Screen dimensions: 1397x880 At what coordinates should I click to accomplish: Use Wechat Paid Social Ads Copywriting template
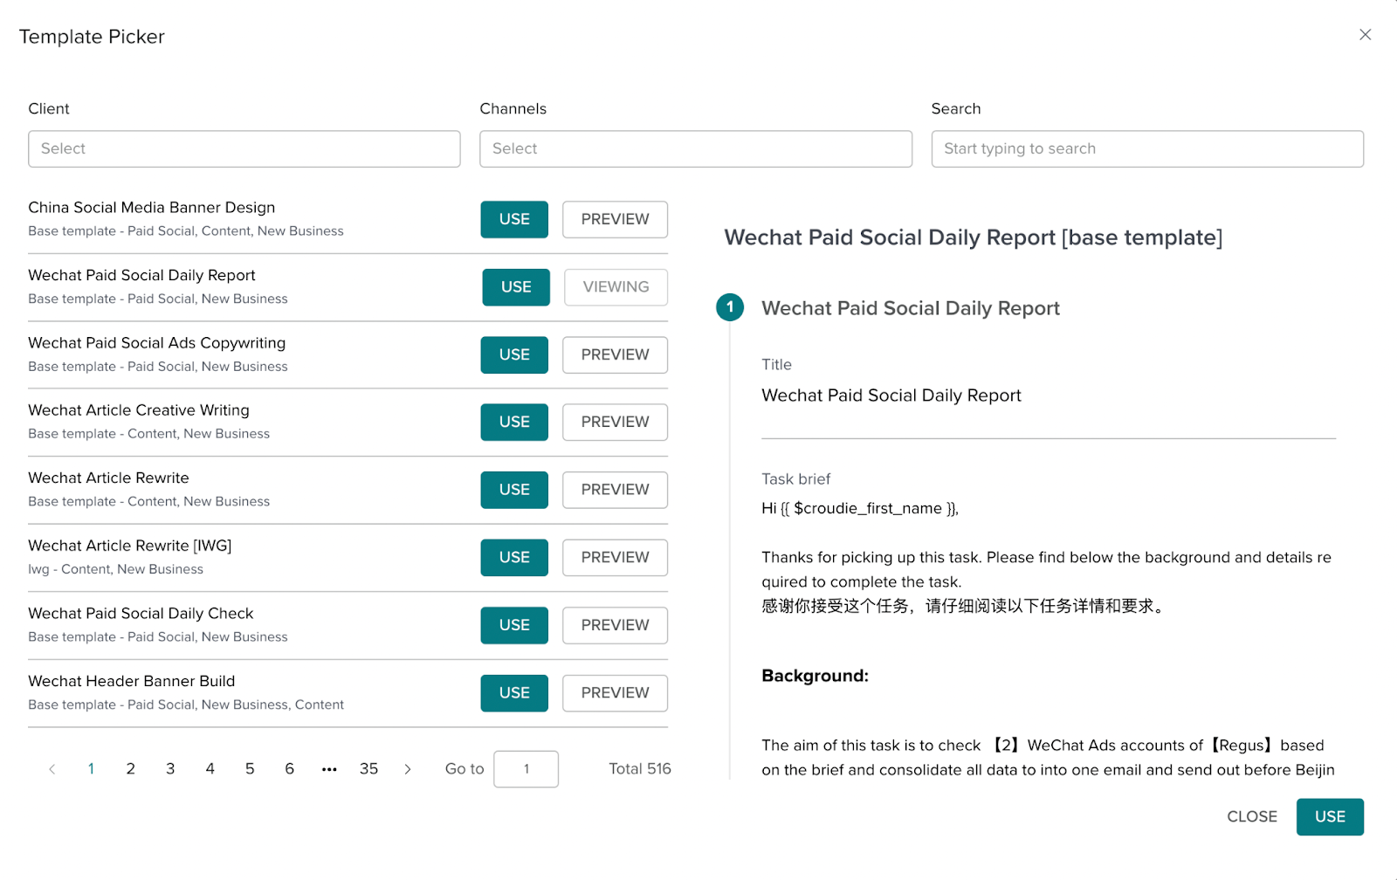(514, 354)
